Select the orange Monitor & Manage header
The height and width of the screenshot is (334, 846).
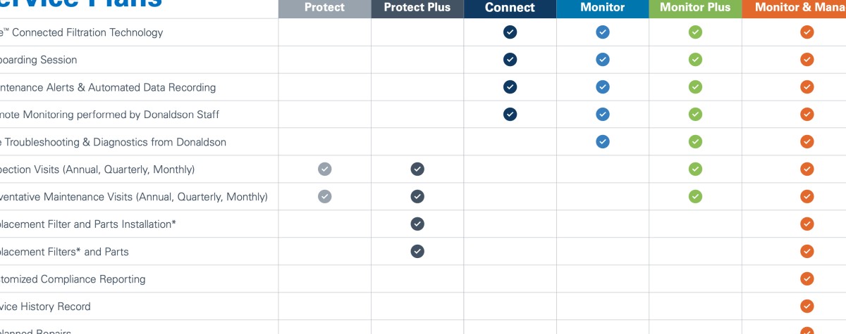[x=794, y=8]
